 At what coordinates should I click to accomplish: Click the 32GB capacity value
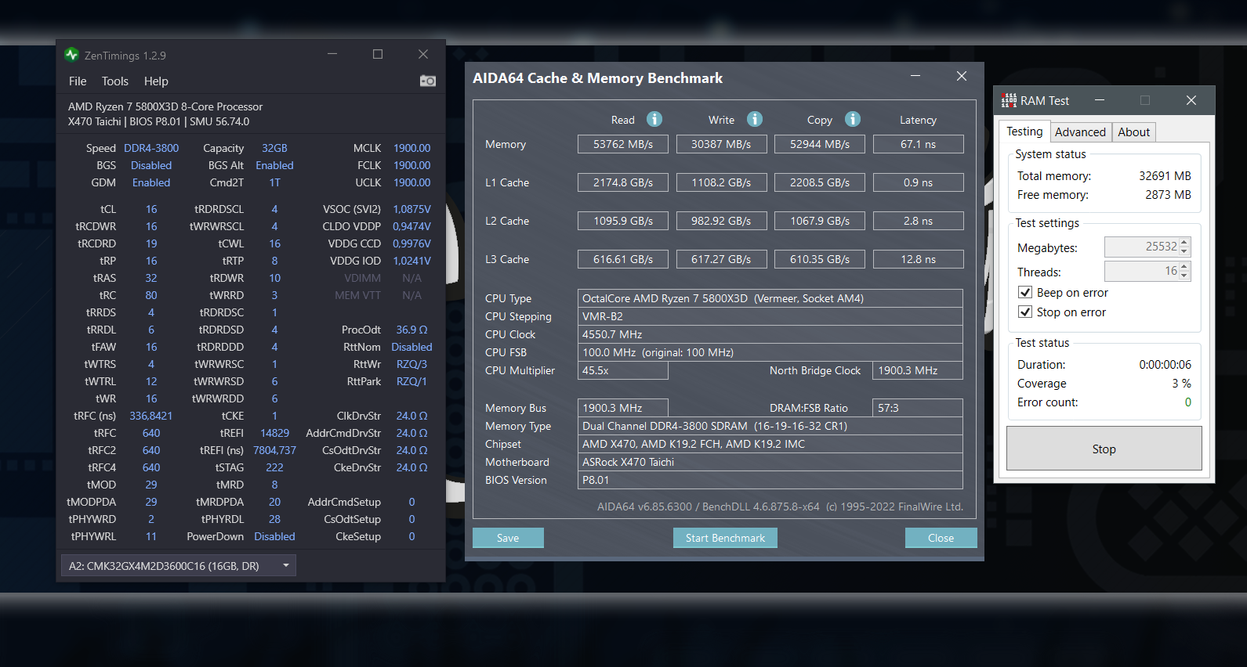click(x=274, y=148)
